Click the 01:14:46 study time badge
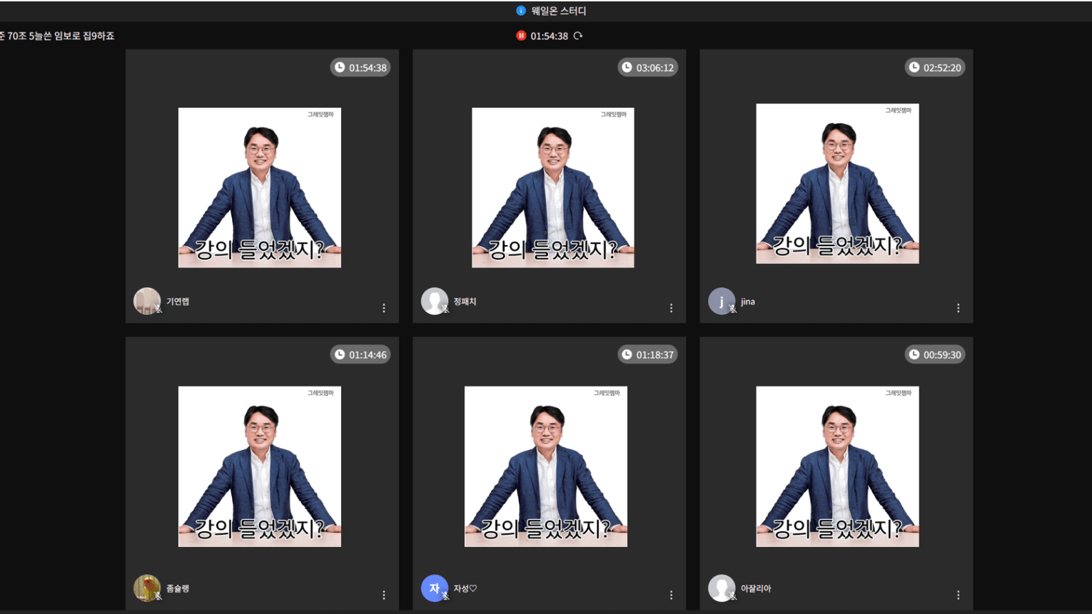 360,354
